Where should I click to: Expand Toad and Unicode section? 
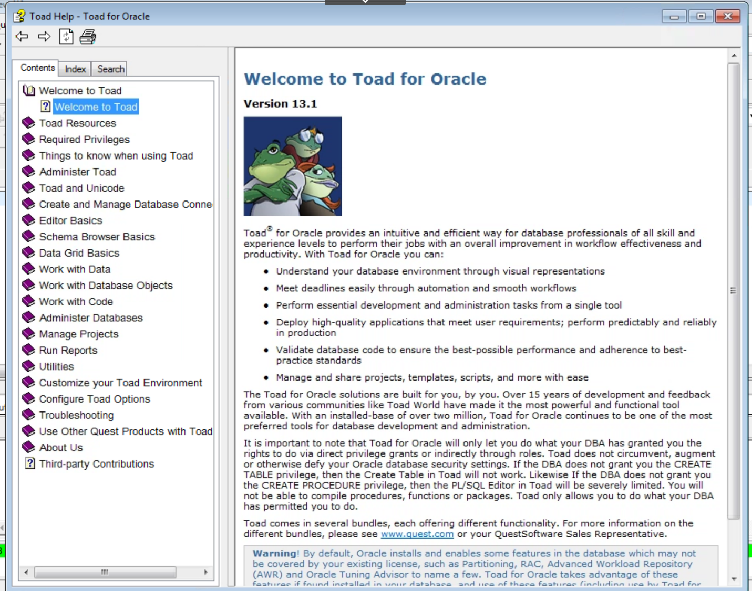[x=81, y=188]
